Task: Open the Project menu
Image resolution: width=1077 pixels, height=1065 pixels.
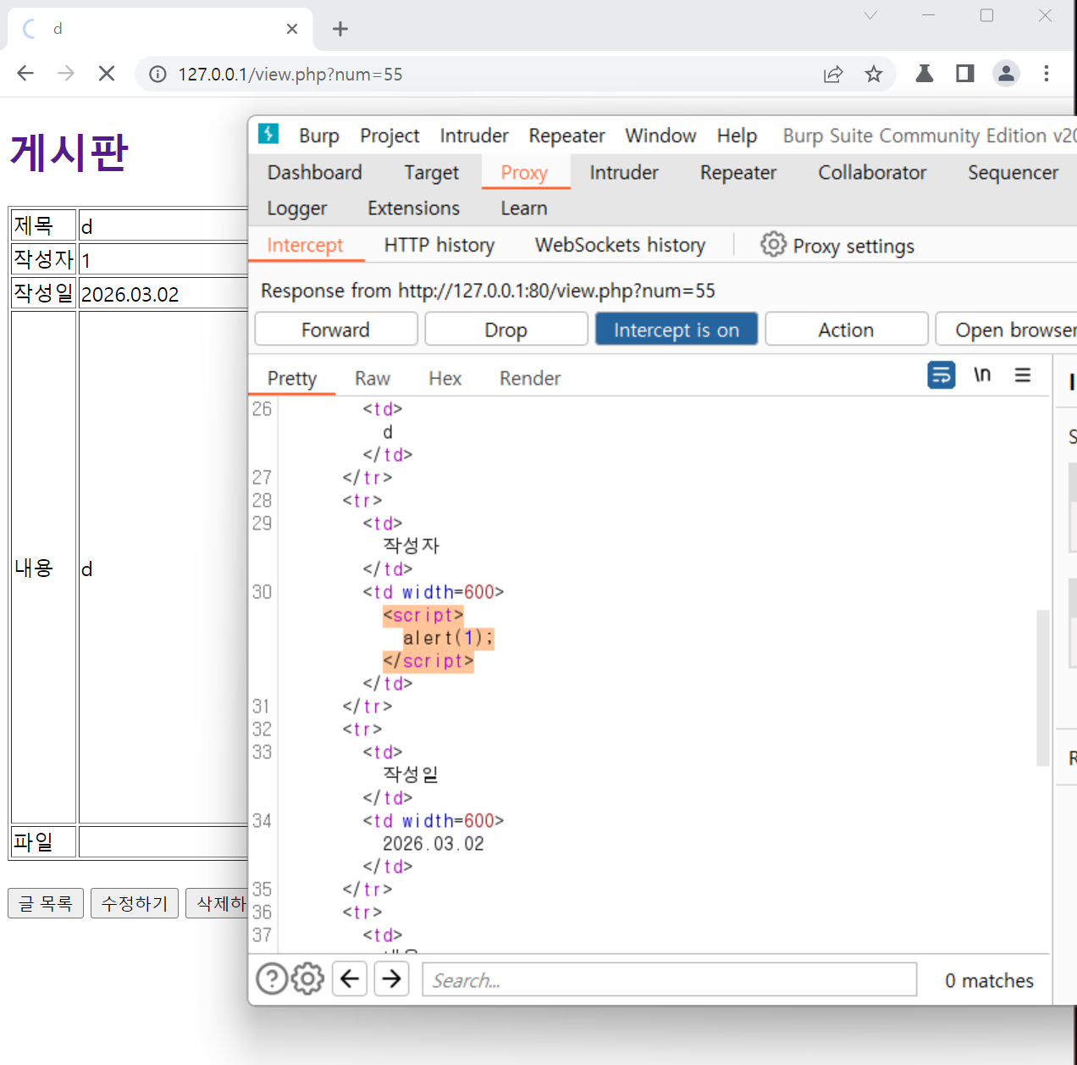Action: tap(389, 136)
